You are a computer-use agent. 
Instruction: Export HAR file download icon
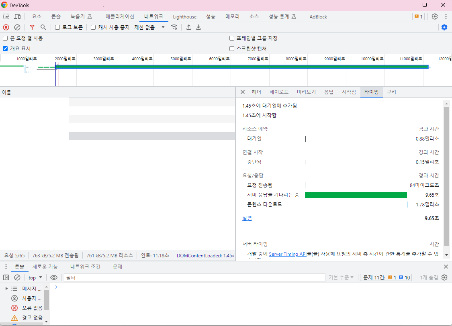[198, 27]
